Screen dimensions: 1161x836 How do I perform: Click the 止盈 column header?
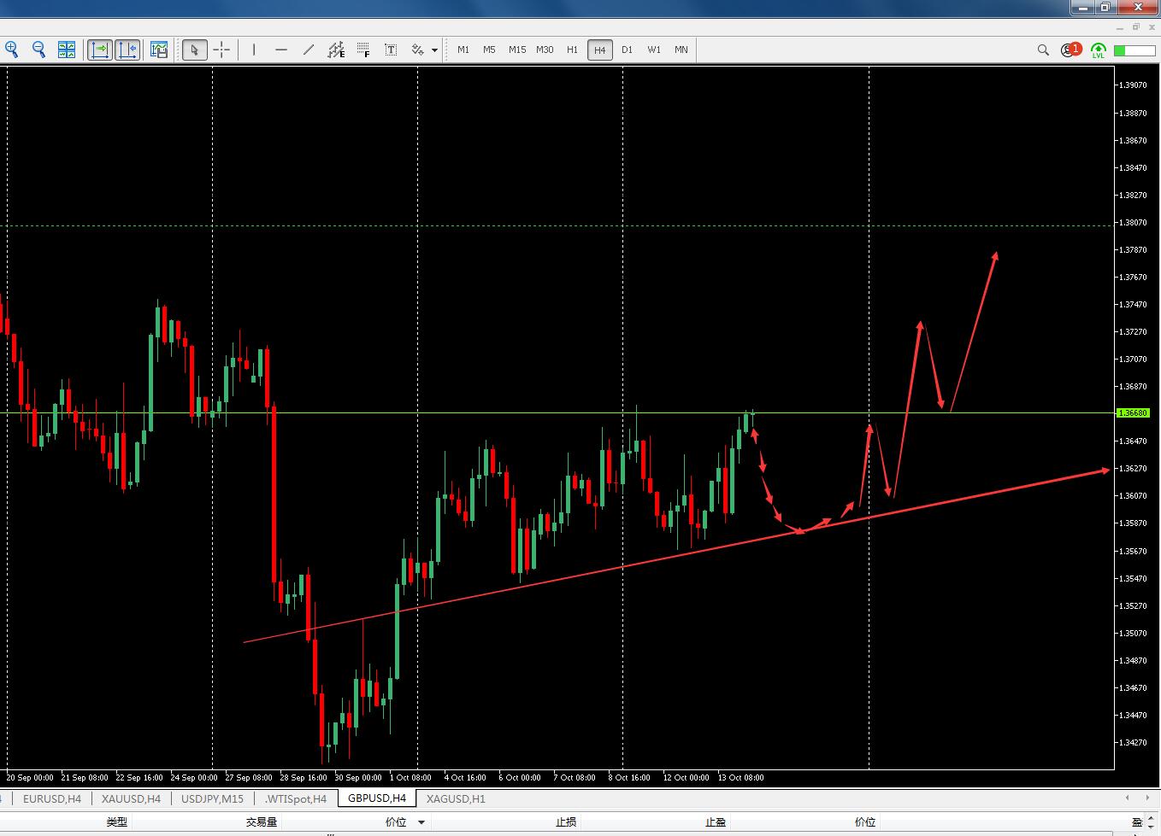coord(716,821)
